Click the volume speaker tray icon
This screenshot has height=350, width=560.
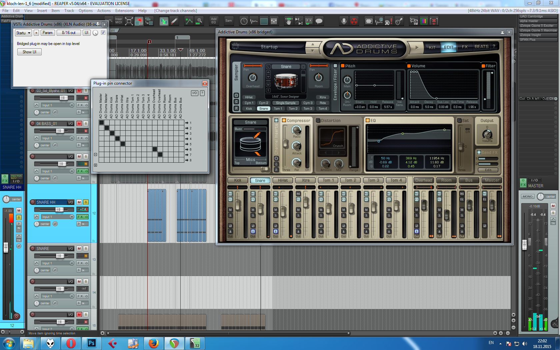click(x=525, y=343)
